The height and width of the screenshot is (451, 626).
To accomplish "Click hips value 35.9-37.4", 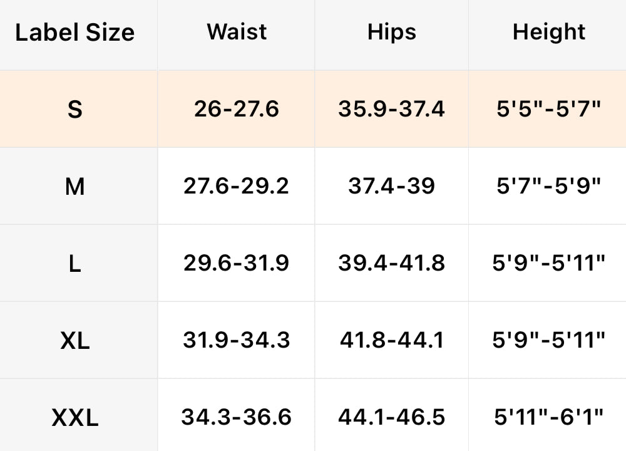I will 391,110.
